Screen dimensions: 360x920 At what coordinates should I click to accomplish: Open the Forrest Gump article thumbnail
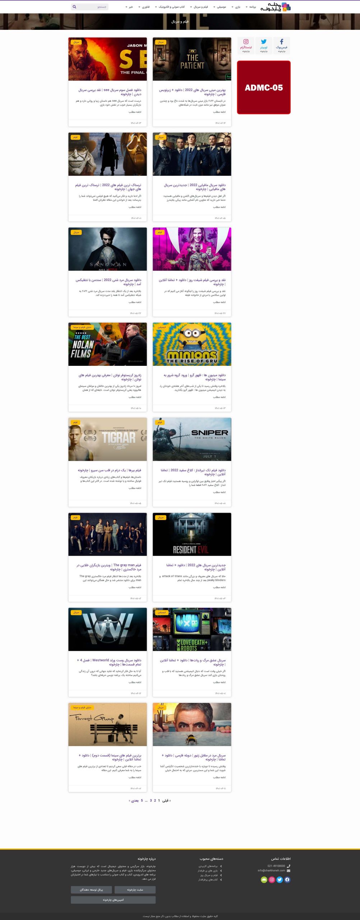click(x=107, y=724)
